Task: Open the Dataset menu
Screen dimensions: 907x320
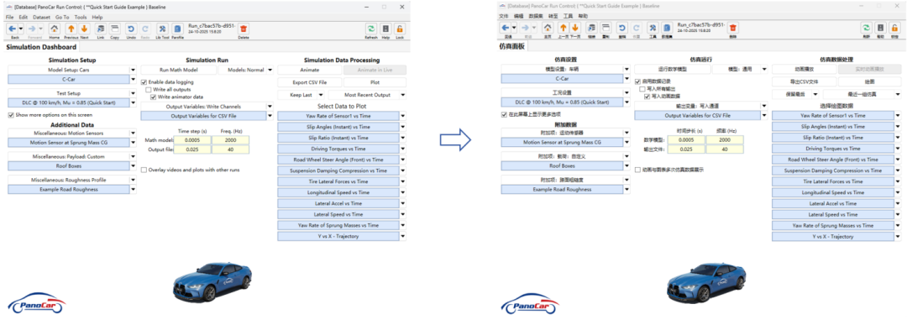Action: tap(41, 18)
